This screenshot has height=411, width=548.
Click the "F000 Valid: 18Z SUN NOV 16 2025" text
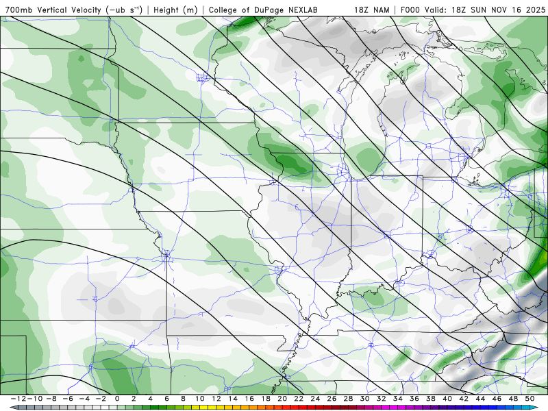(473, 10)
